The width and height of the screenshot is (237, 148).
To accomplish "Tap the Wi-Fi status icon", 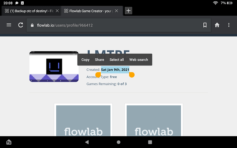I will (215, 3).
